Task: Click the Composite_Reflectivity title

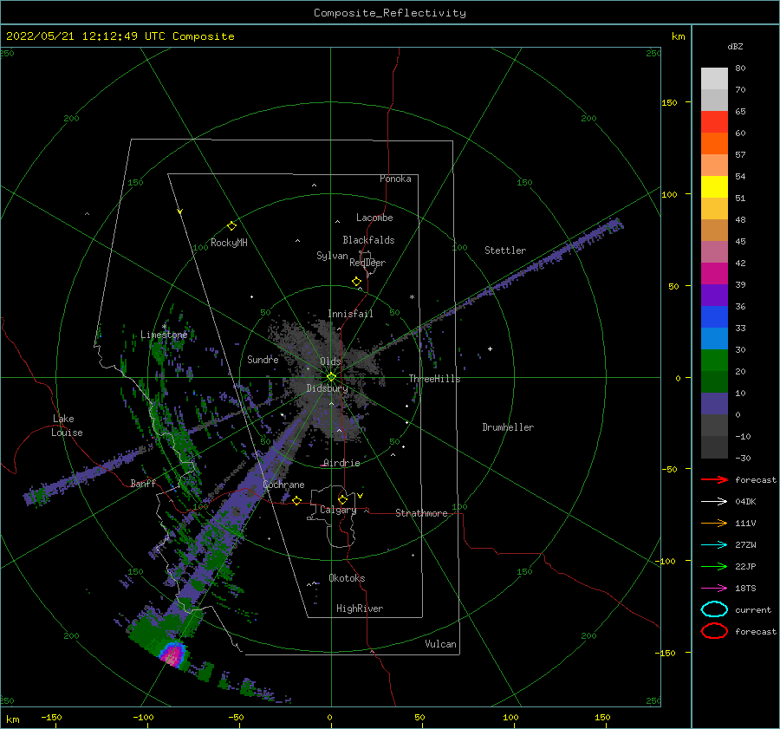Action: (389, 13)
